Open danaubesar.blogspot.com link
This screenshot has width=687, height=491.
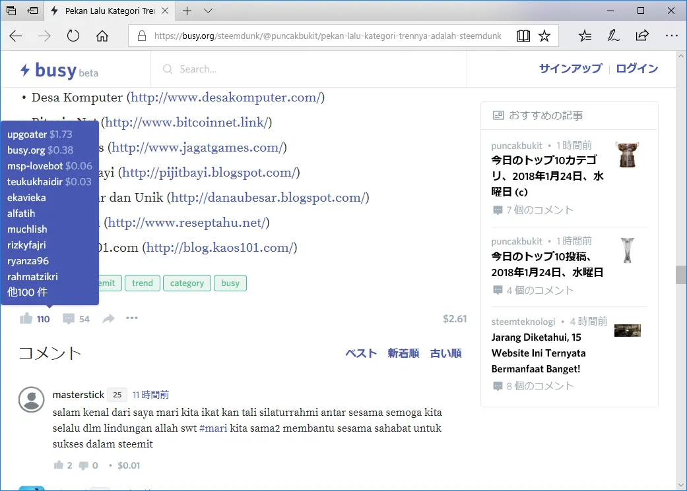point(268,197)
